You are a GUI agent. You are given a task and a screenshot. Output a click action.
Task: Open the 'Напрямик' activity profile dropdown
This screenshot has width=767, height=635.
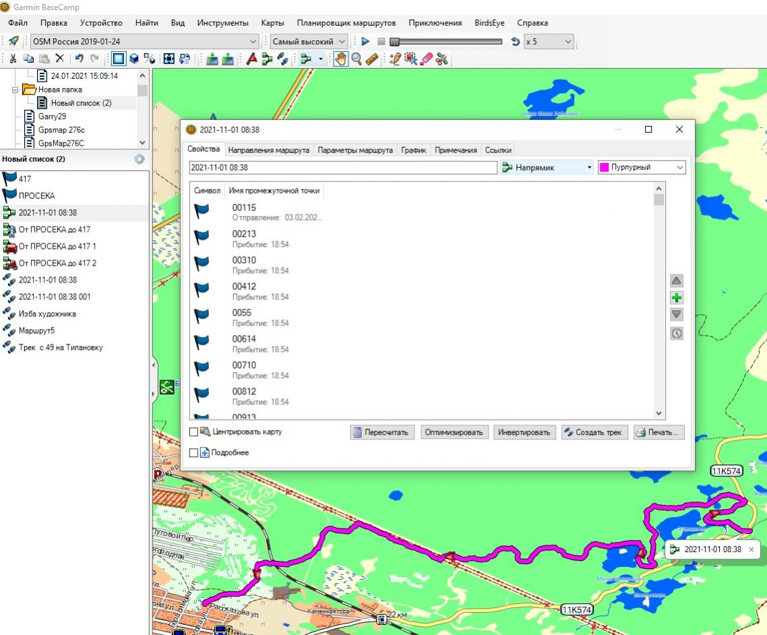[589, 168]
